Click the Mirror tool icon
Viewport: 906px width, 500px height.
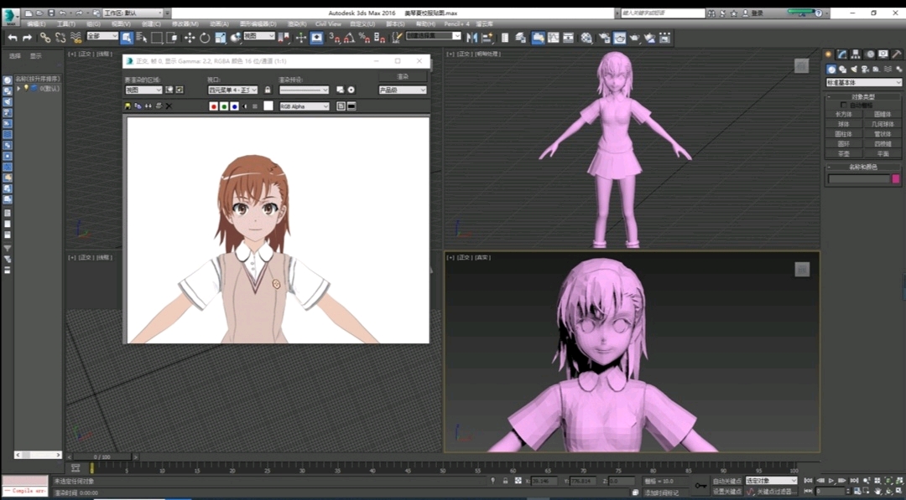[471, 38]
